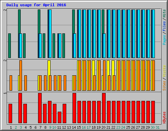Screen dimensions: 168x131
Task: Select the orange Sites bar for day 4
Action: pos(26,83)
